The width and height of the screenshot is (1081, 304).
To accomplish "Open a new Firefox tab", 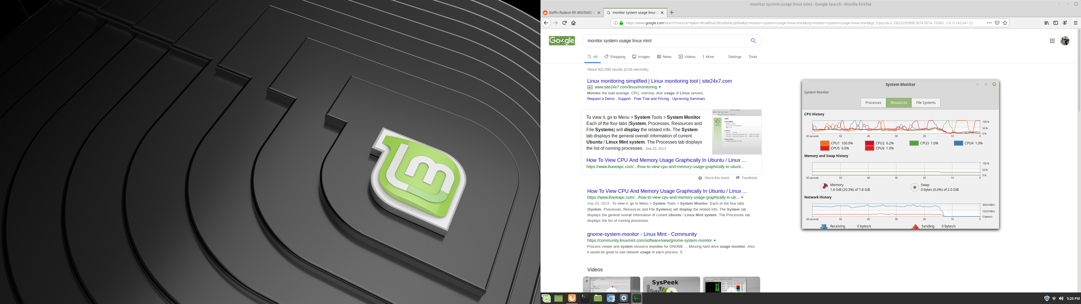I will 672,13.
